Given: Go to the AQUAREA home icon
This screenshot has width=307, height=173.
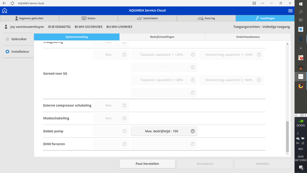Looking at the screenshot, I should (x=5, y=11).
